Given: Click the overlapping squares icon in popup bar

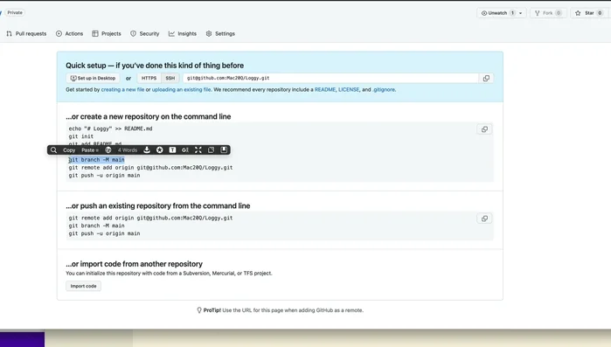Looking at the screenshot, I should tap(212, 150).
